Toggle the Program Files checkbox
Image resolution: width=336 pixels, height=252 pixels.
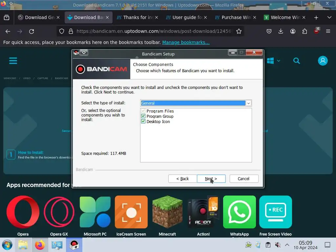tap(143, 111)
